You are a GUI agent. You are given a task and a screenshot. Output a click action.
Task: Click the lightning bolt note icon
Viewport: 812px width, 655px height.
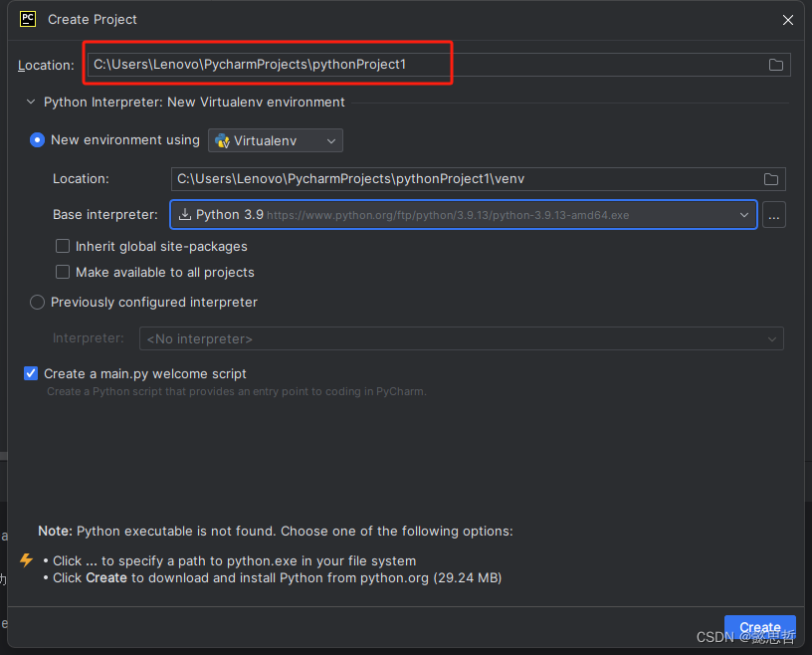pos(27,560)
